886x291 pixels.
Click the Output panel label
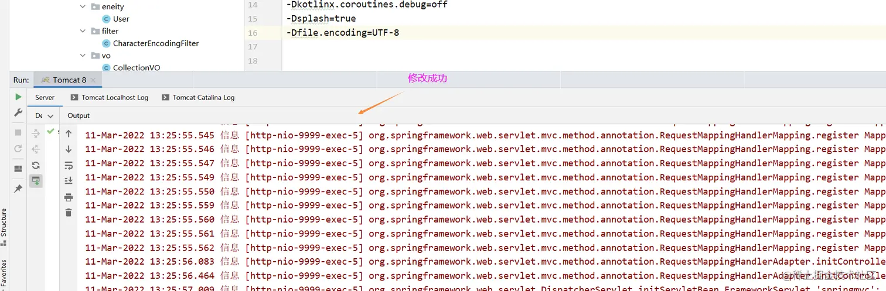pyautogui.click(x=79, y=116)
